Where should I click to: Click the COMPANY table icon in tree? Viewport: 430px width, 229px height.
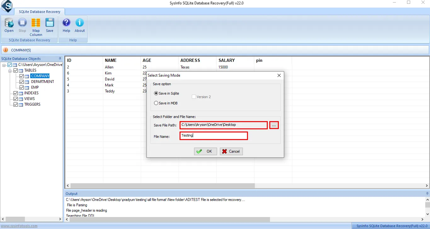click(27, 76)
